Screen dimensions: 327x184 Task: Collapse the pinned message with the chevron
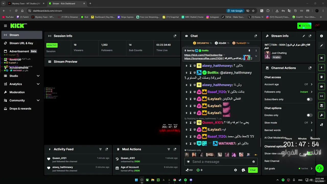click(x=256, y=56)
